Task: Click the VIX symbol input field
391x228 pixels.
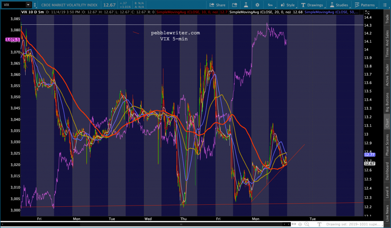Action: point(13,5)
